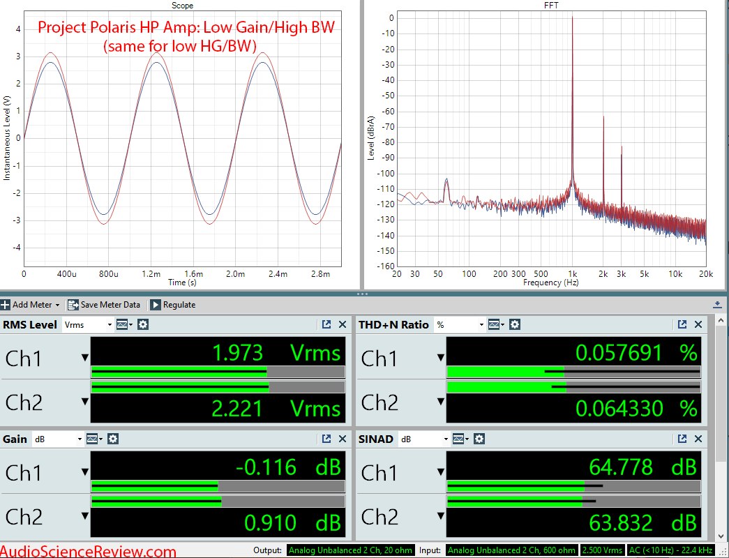Open the Add Meter dropdown arrow
Viewport: 729px width, 558px height.
click(57, 306)
